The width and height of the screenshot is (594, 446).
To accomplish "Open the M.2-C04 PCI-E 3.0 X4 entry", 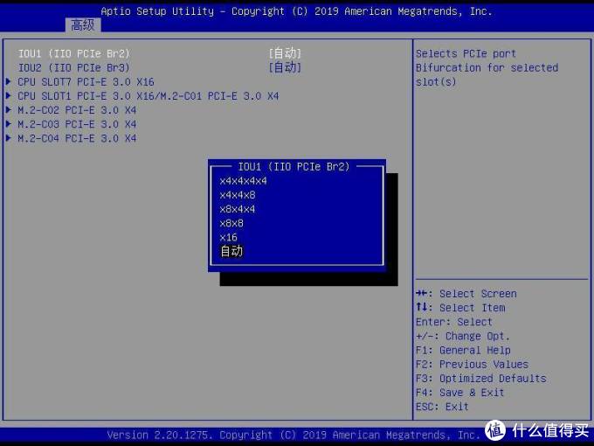I will coord(77,138).
